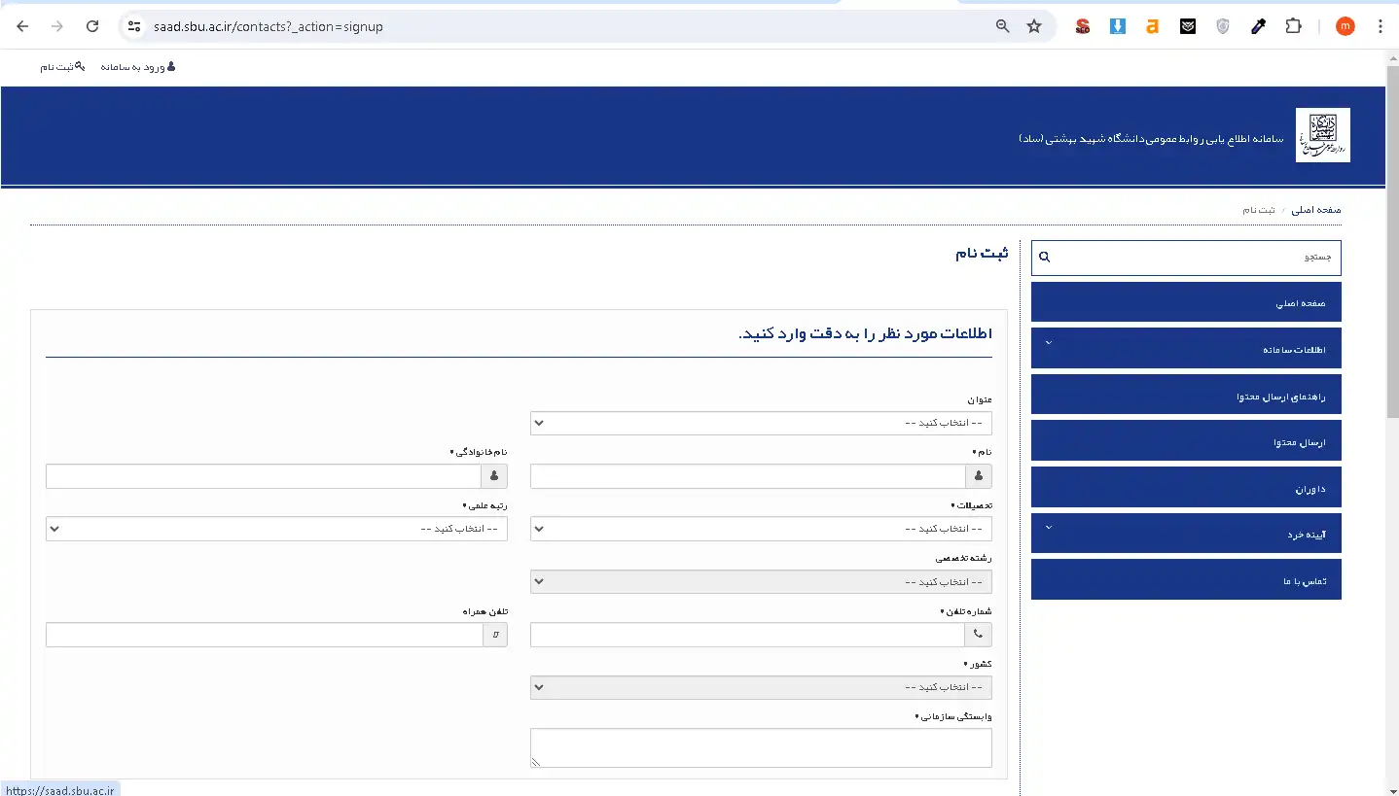This screenshot has width=1399, height=796.
Task: Open the کشور dropdown
Action: tap(761, 687)
